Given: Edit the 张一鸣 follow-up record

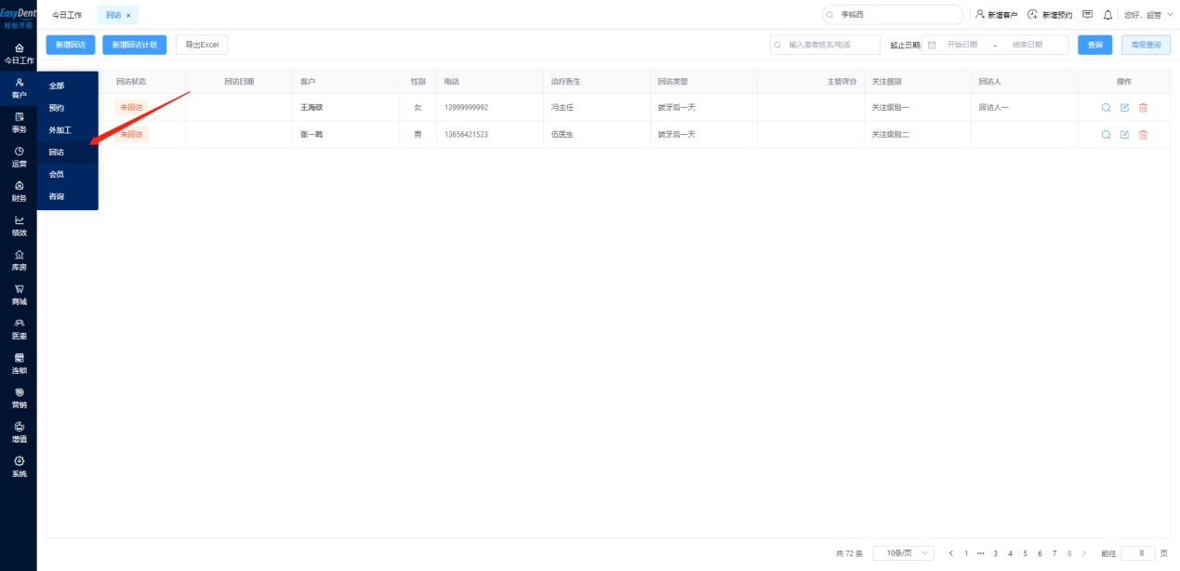Looking at the screenshot, I should pyautogui.click(x=1124, y=135).
